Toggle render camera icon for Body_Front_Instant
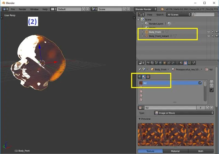The width and height of the screenshot is (219, 154). pos(217,36)
